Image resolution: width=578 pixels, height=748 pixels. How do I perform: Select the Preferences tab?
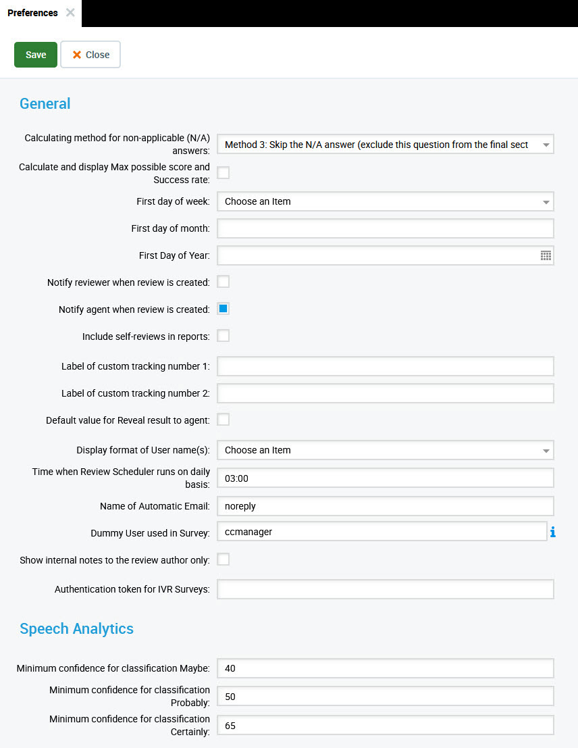point(32,13)
